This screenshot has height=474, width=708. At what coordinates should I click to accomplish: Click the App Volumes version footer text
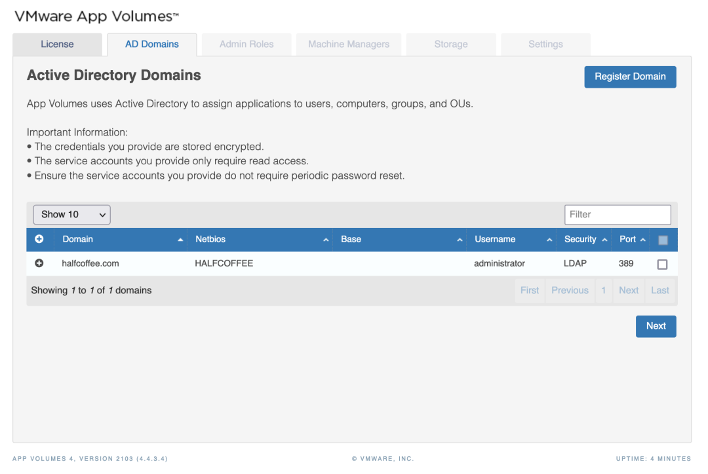pos(90,459)
